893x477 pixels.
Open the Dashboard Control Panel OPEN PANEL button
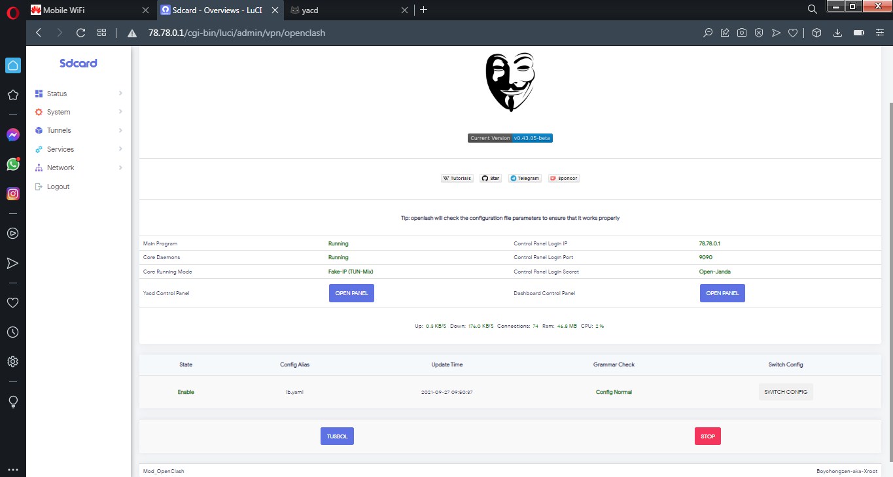[x=722, y=293]
